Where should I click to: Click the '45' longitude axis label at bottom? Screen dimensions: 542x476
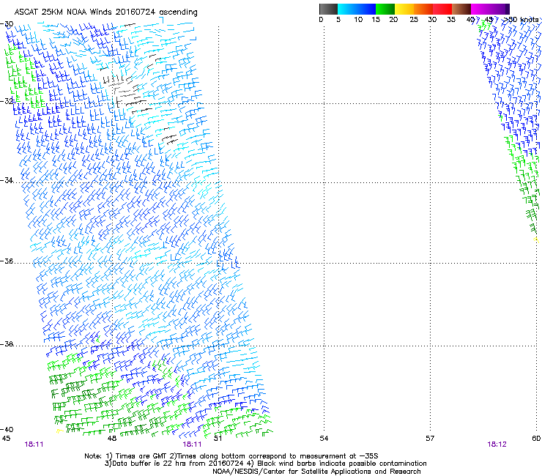[x=6, y=439]
